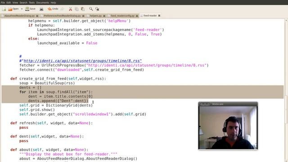Viewport: 288px width, 162px height.
Task: Switch to helpers.py tab
Action: pyautogui.click(x=96, y=16)
